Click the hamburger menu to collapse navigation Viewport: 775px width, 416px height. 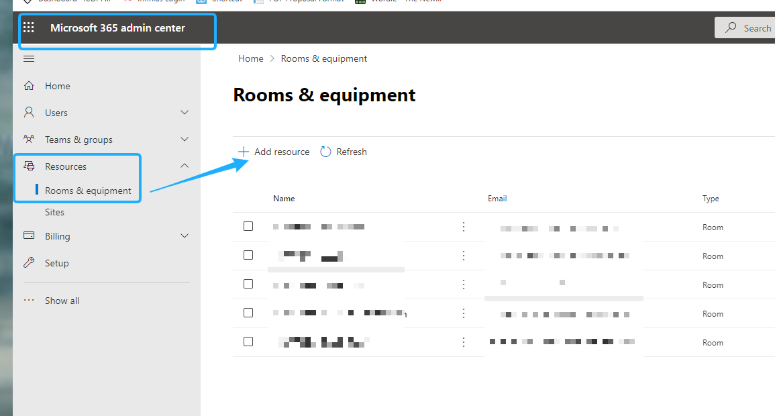(x=28, y=58)
